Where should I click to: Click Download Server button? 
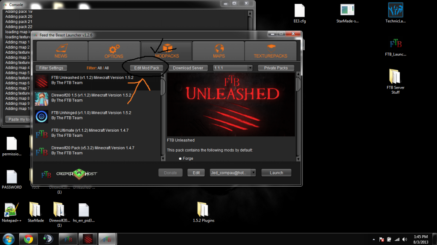click(188, 68)
